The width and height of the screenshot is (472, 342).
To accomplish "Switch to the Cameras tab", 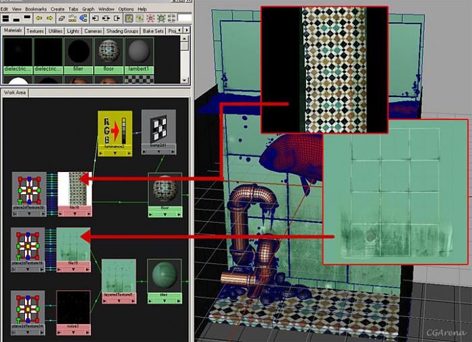I will (93, 31).
